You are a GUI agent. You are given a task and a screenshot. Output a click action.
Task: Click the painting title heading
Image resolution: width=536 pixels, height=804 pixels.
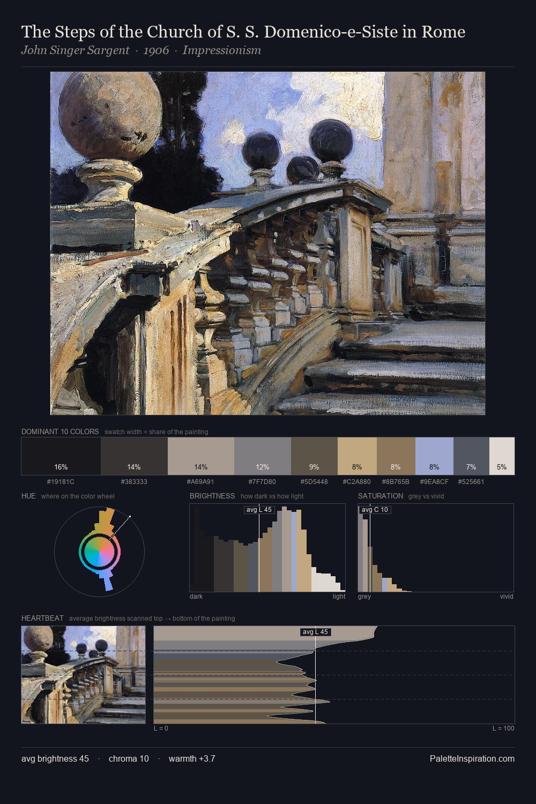(x=243, y=32)
